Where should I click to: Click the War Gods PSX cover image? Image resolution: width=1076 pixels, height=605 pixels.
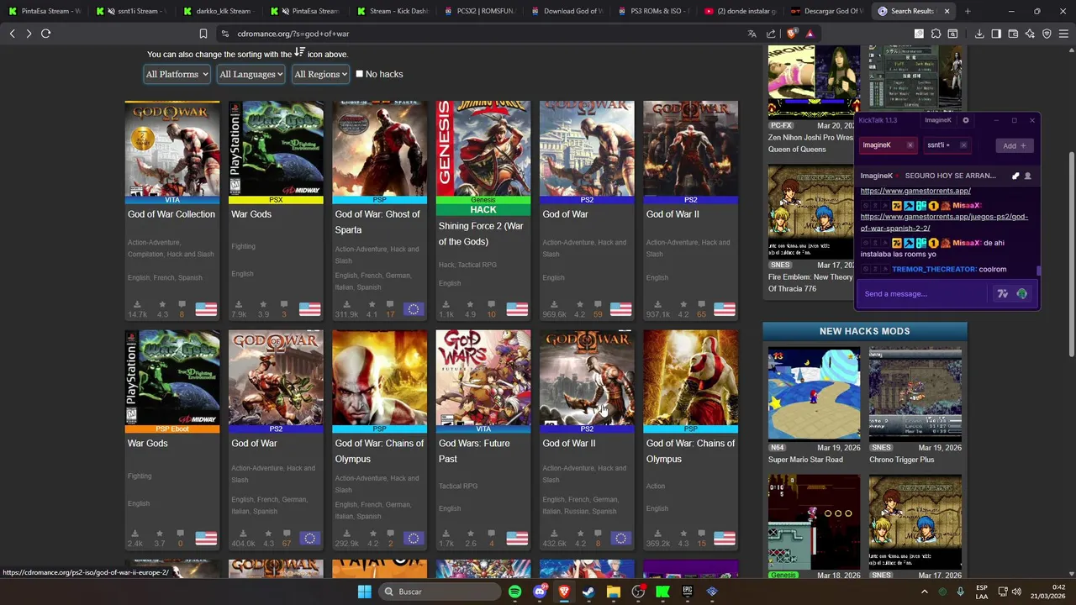tap(276, 149)
